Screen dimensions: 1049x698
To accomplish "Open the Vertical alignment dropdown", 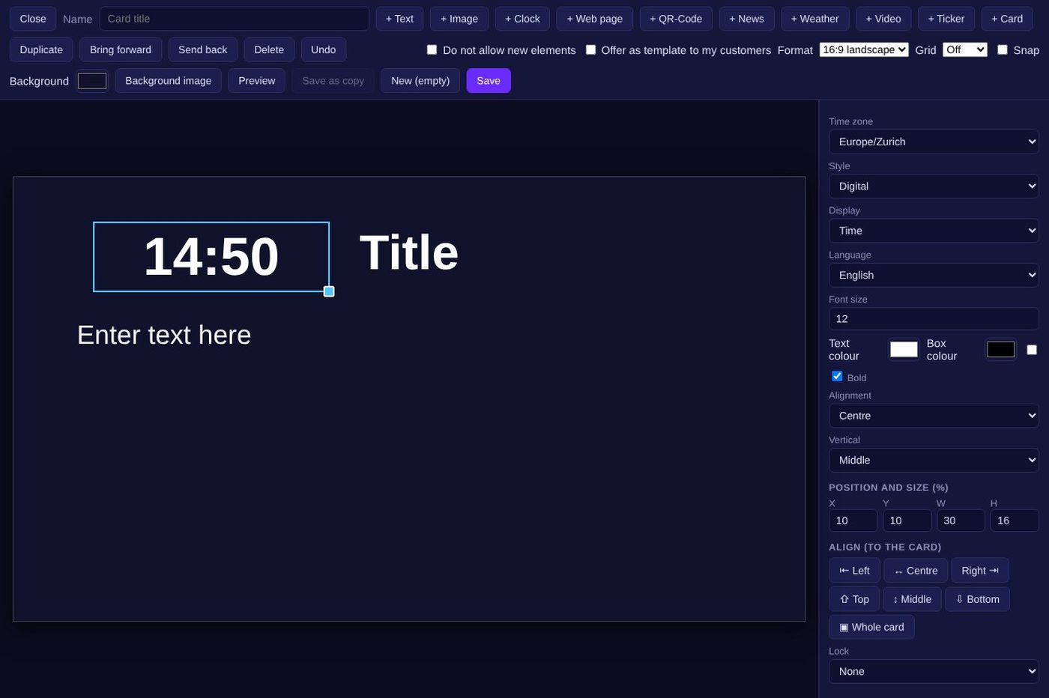I will tap(934, 460).
